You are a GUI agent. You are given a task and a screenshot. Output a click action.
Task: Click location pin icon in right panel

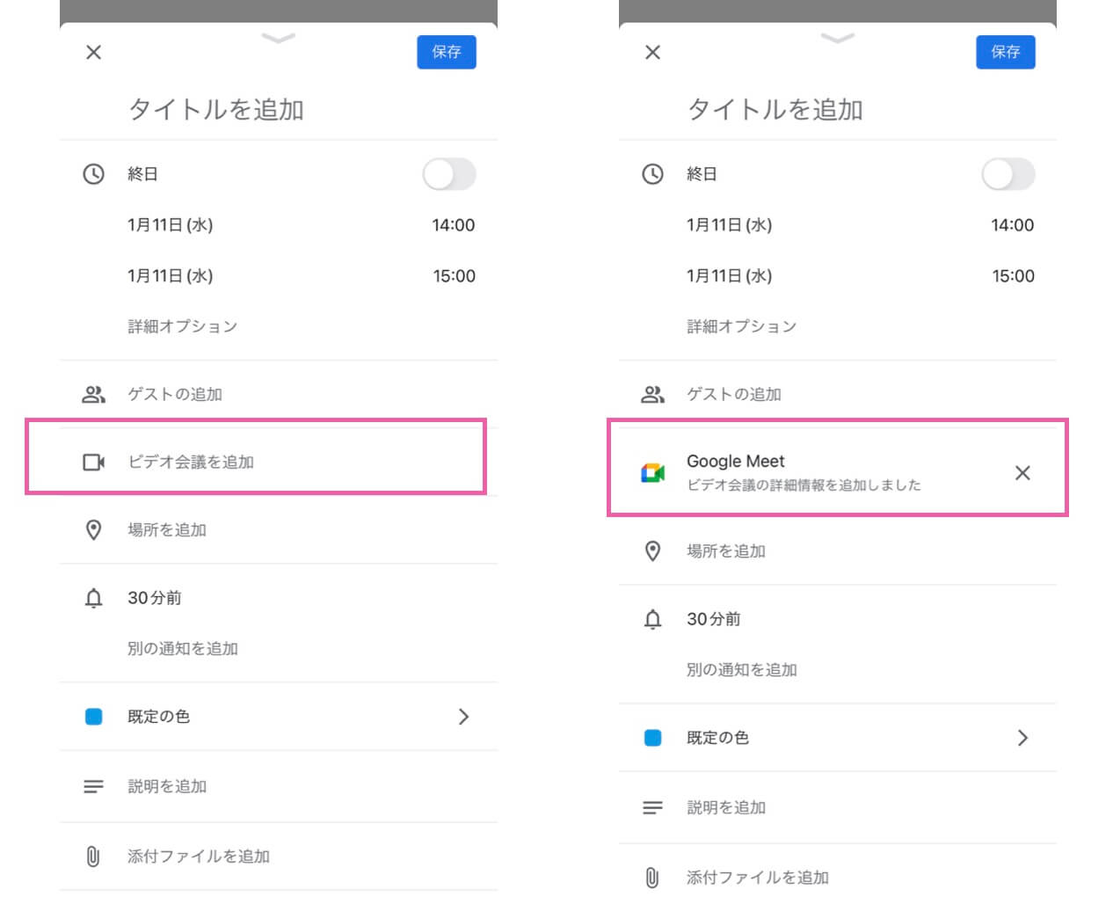[652, 551]
